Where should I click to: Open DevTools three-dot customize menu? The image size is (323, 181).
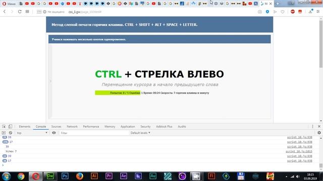pos(312,126)
